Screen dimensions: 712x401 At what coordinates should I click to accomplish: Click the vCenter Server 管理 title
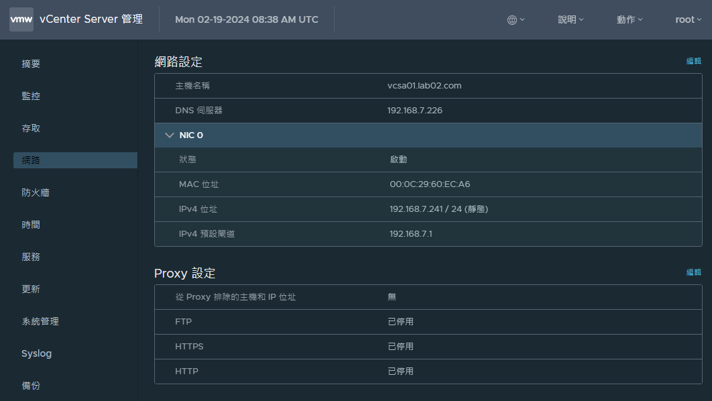[x=91, y=19]
